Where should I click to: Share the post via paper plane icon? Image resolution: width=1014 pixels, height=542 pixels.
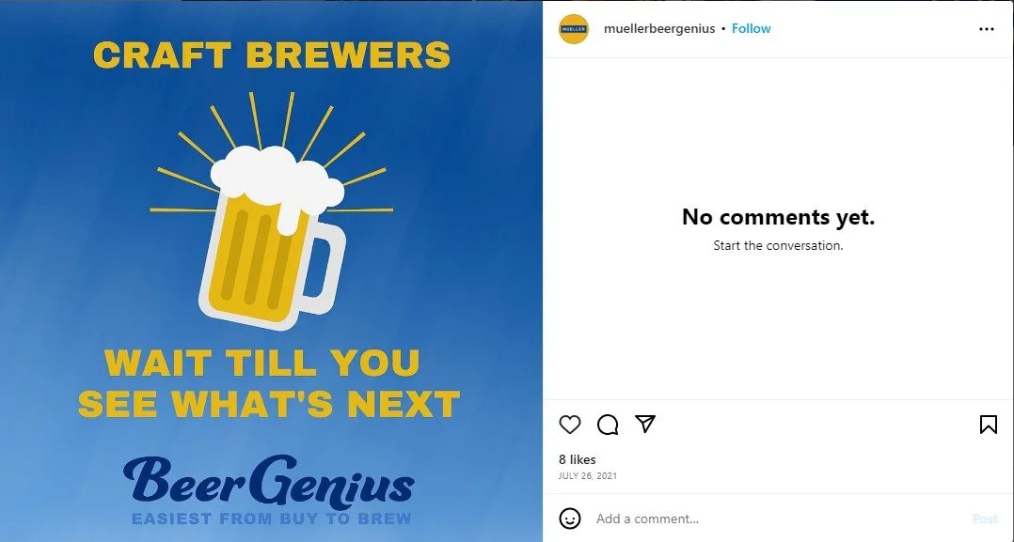tap(645, 424)
